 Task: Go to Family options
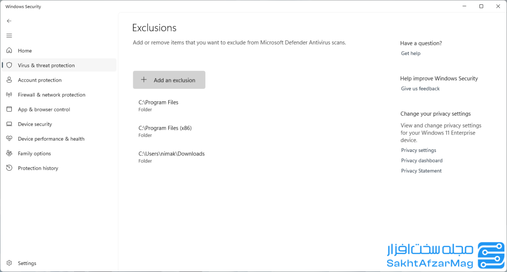(x=59, y=153)
